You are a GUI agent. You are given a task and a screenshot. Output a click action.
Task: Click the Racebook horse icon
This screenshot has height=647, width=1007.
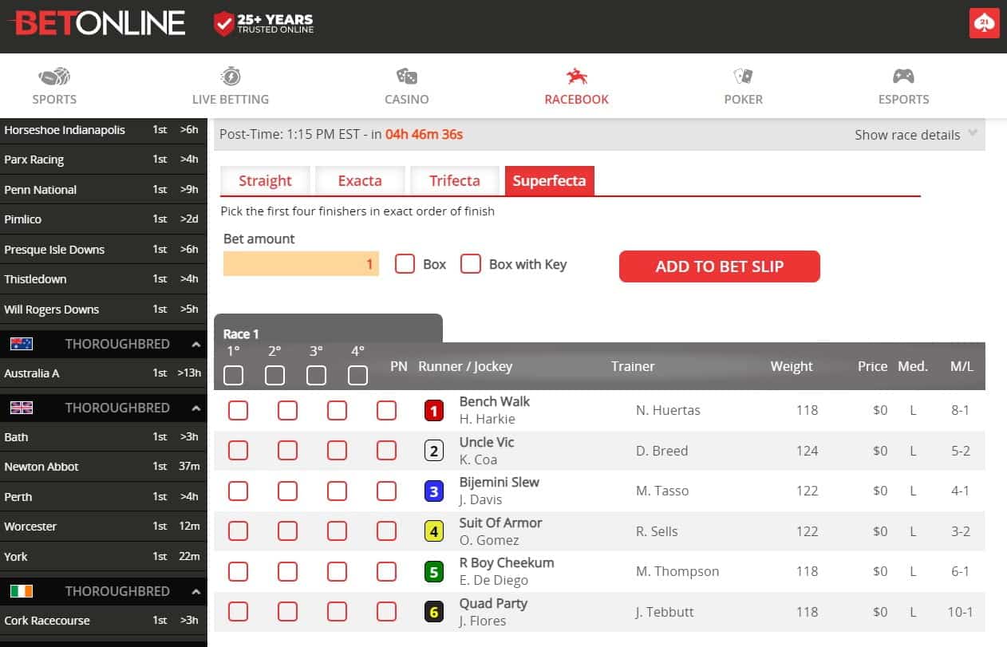(576, 77)
